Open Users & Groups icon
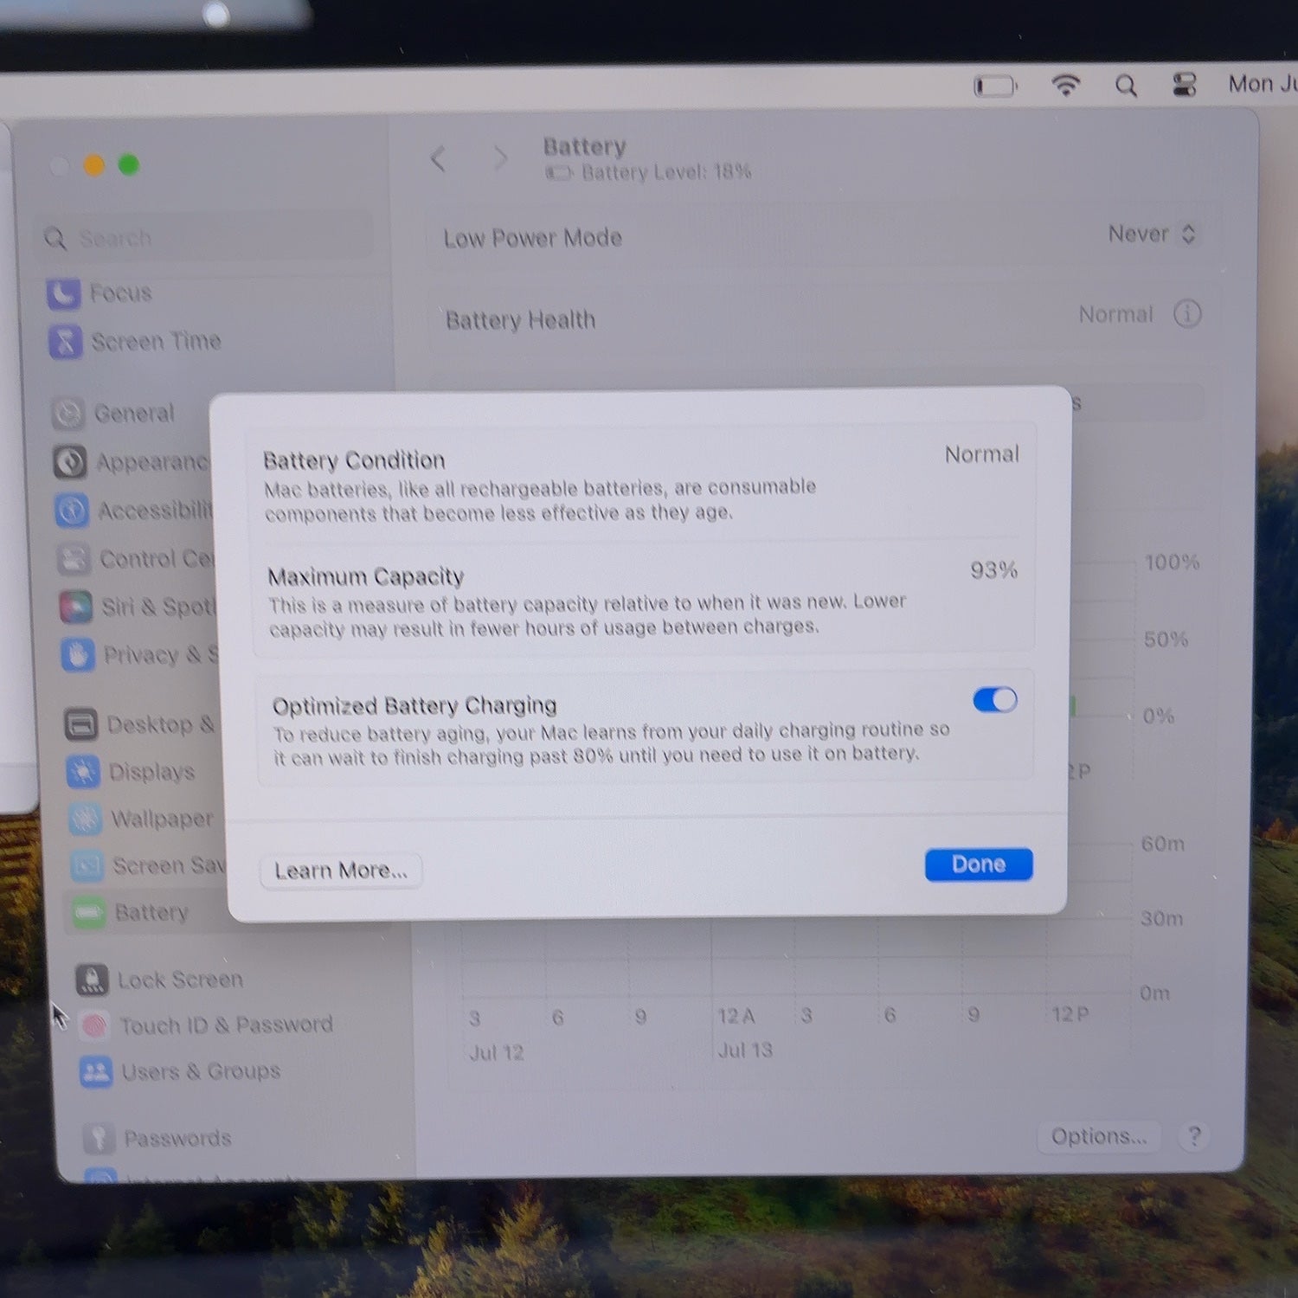The image size is (1298, 1298). (96, 1072)
